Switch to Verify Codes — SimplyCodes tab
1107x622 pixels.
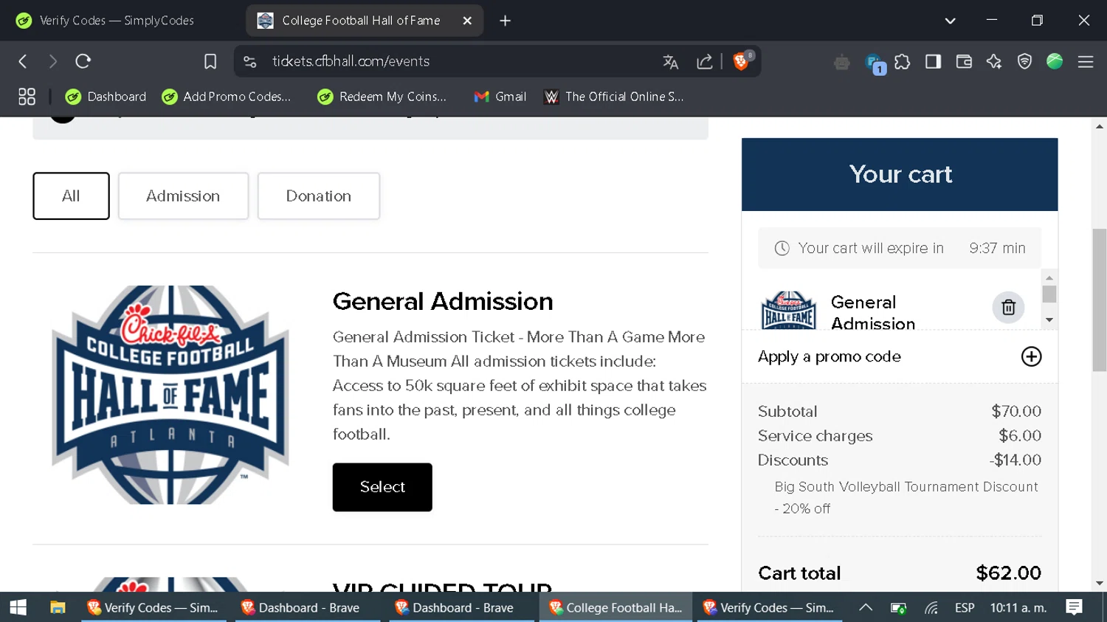[x=118, y=21]
